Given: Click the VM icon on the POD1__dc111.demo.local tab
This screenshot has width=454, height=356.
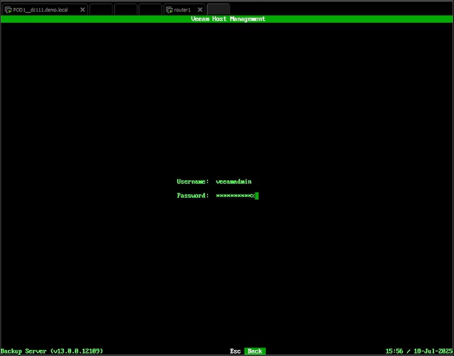Looking at the screenshot, I should (8, 10).
